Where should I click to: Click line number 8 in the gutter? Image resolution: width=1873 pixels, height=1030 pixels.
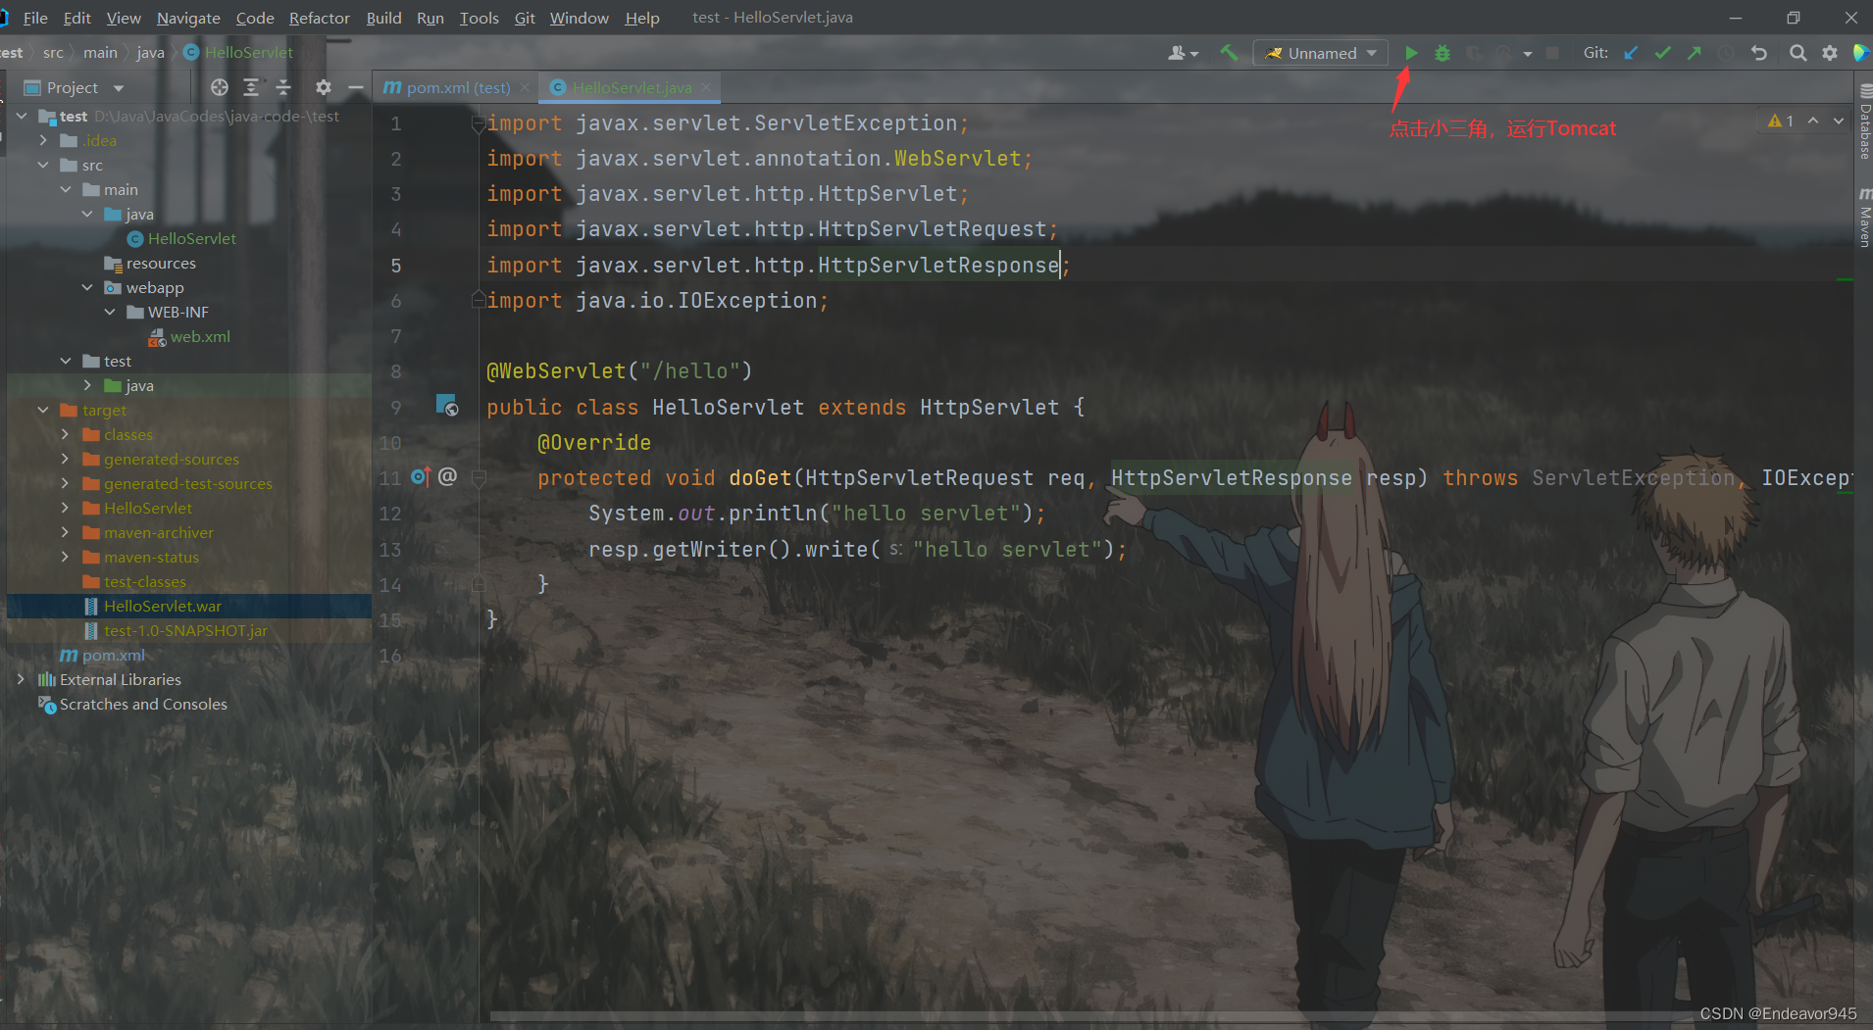(396, 371)
